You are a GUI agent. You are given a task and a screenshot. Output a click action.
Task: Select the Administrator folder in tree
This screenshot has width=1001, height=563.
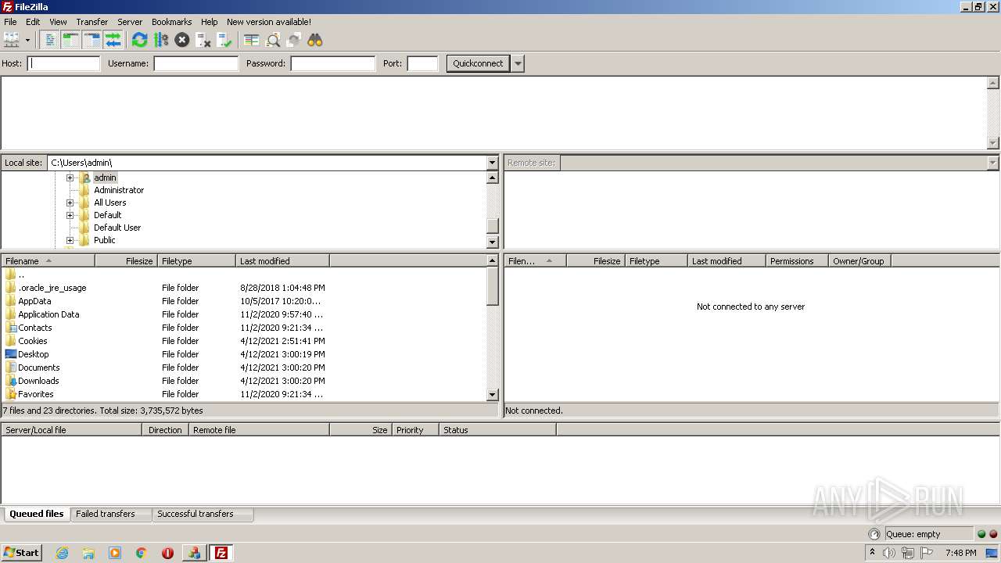tap(119, 190)
